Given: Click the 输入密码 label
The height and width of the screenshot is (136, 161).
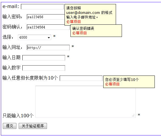Looking at the screenshot, I should [x=12, y=17].
